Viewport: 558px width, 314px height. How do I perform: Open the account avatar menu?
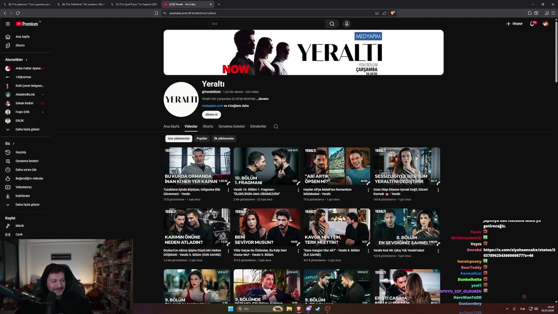click(545, 24)
